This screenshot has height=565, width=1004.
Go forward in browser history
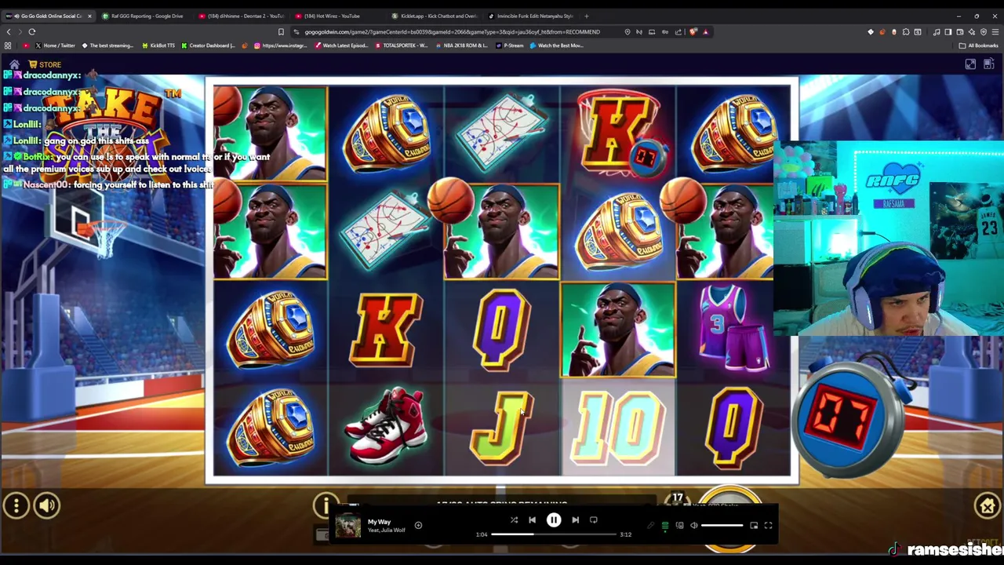(20, 32)
